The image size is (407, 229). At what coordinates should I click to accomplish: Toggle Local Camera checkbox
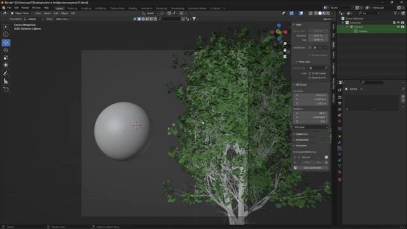pyautogui.click(x=310, y=48)
